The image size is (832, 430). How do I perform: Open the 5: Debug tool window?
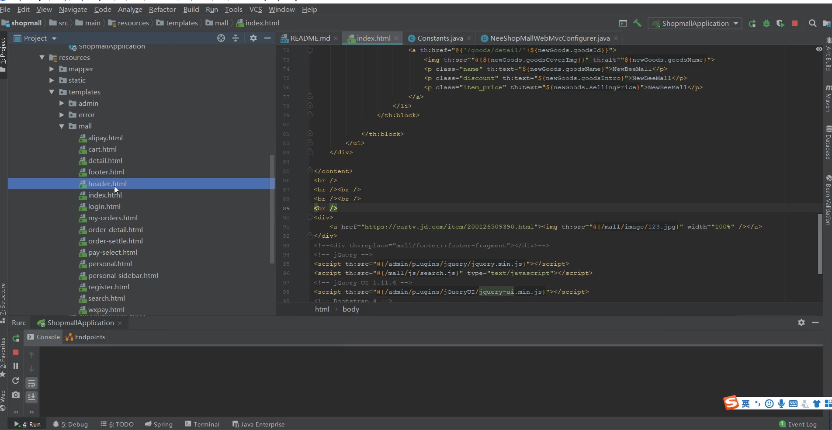click(70, 424)
